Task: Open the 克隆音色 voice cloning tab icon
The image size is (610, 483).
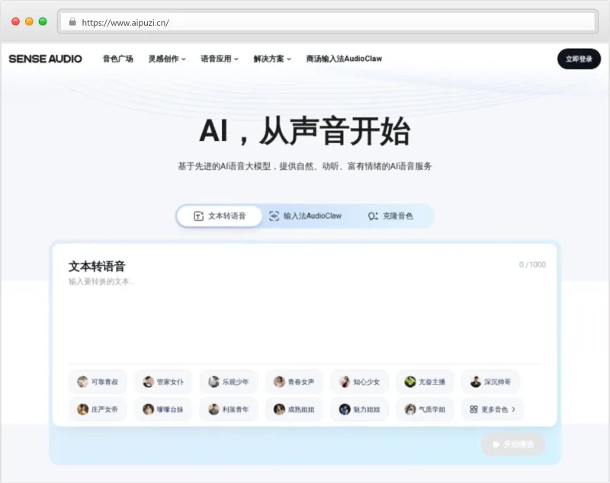Action: click(x=374, y=216)
